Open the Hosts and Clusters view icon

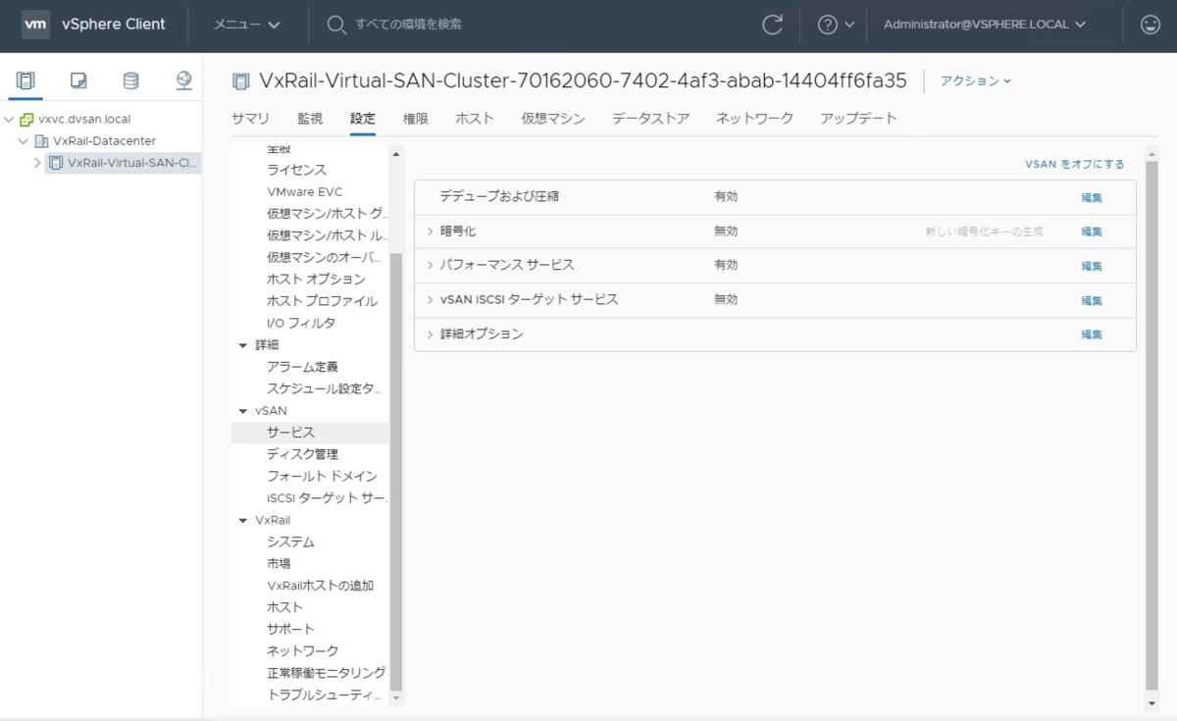point(26,80)
